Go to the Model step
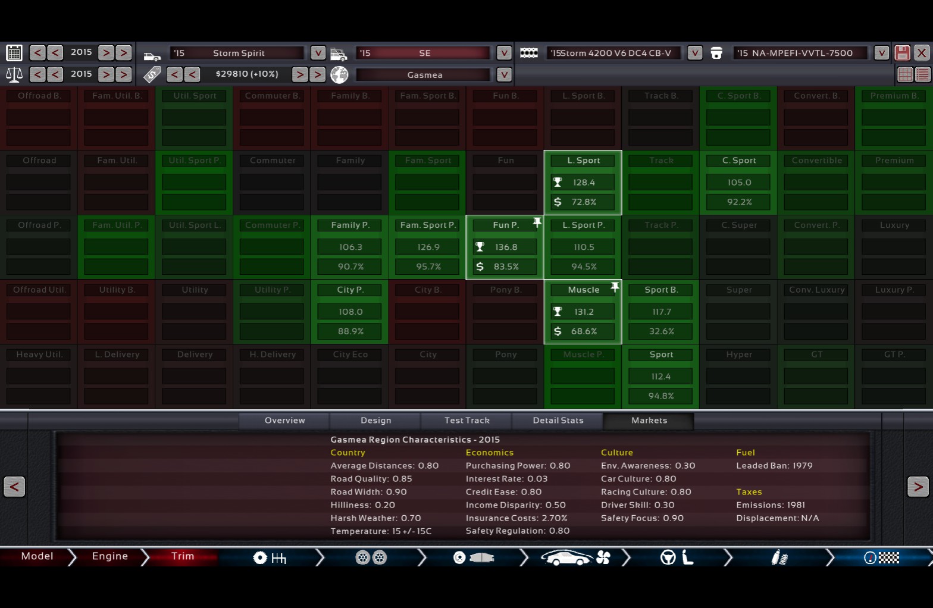The image size is (933, 608). click(37, 556)
